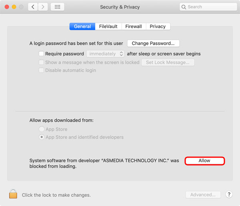Image resolution: width=240 pixels, height=206 pixels.
Task: Choose App Store and identified developers
Action: tap(42, 137)
